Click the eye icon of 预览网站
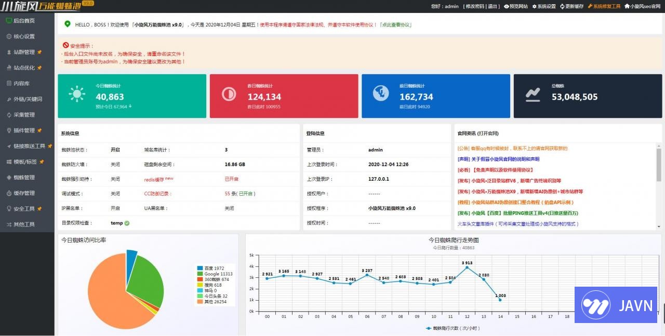 [x=506, y=6]
